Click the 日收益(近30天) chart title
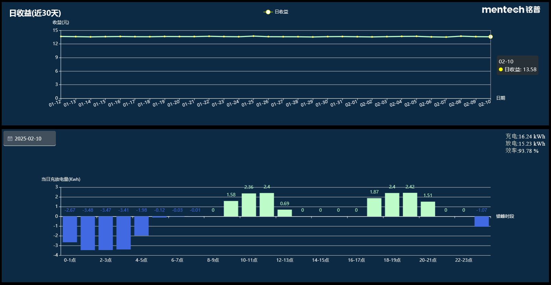The height and width of the screenshot is (285, 551). [35, 13]
